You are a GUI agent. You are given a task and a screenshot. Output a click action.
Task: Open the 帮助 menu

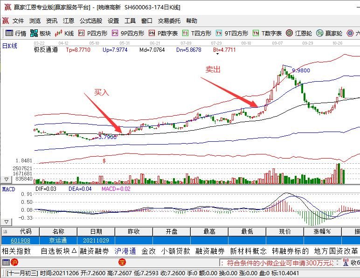[x=192, y=21]
